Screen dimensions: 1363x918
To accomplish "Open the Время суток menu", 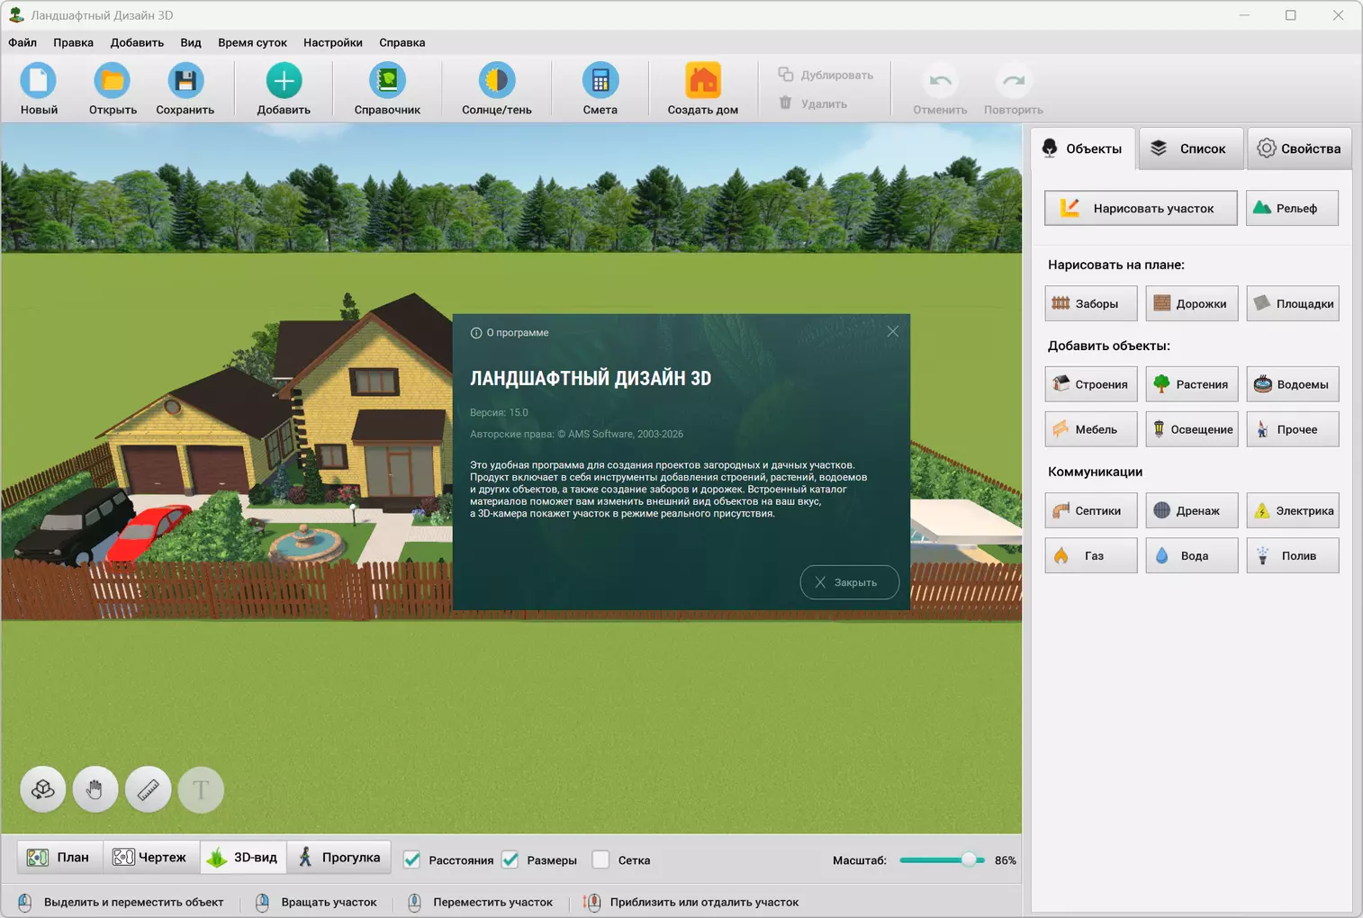I will tap(252, 42).
